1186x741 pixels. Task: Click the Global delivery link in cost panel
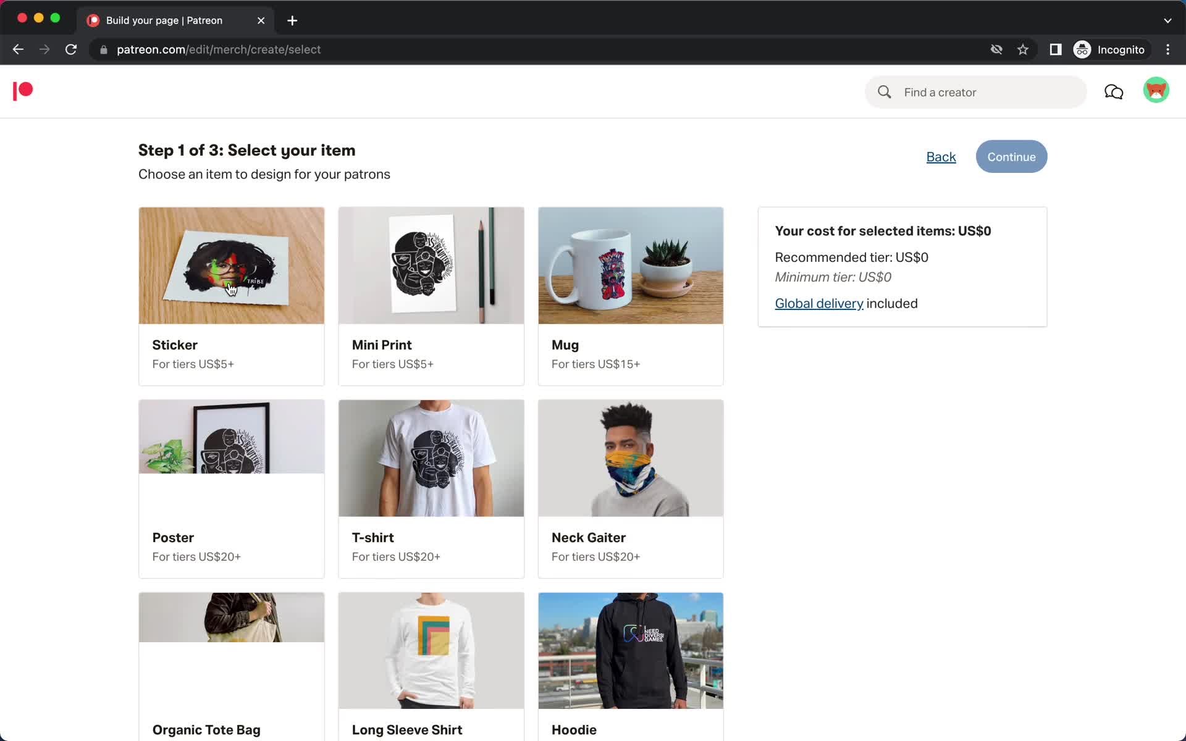818,303
